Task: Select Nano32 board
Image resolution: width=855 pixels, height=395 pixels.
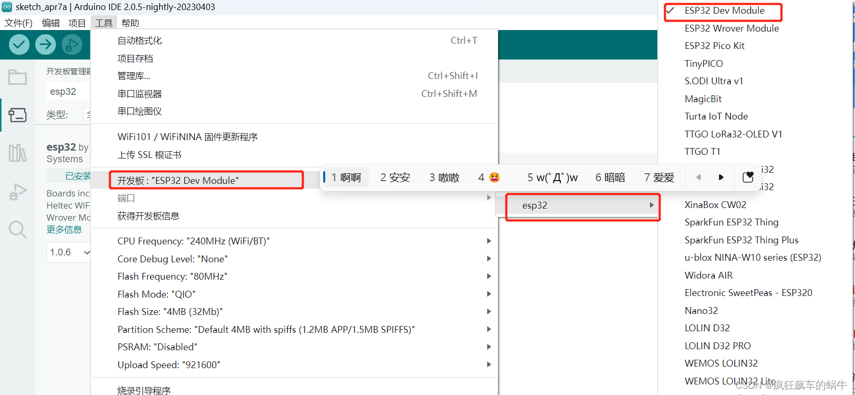Action: click(x=701, y=311)
